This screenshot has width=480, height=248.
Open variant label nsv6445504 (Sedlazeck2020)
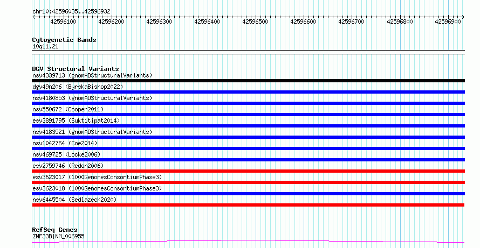[74, 200]
